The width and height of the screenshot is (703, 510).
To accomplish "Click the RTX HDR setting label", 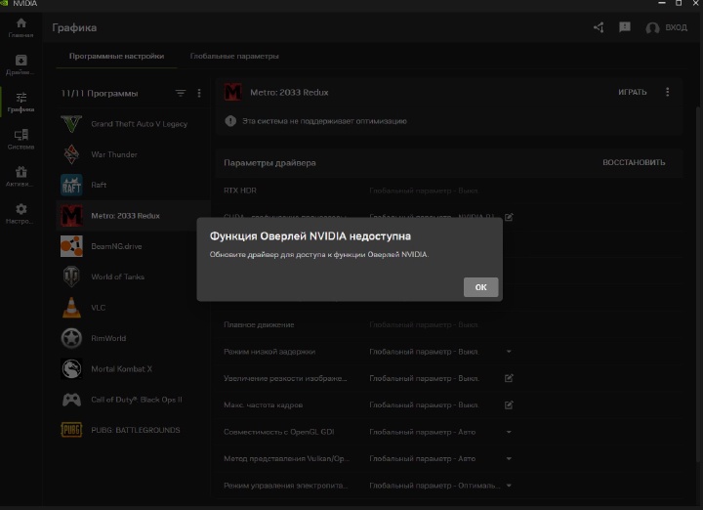I will click(x=240, y=191).
